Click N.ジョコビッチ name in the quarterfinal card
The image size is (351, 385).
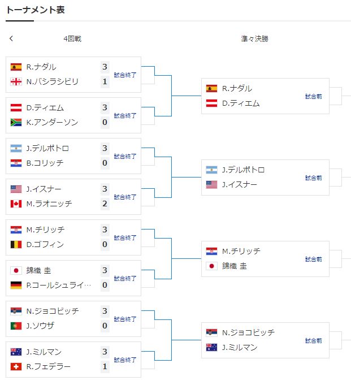248,332
